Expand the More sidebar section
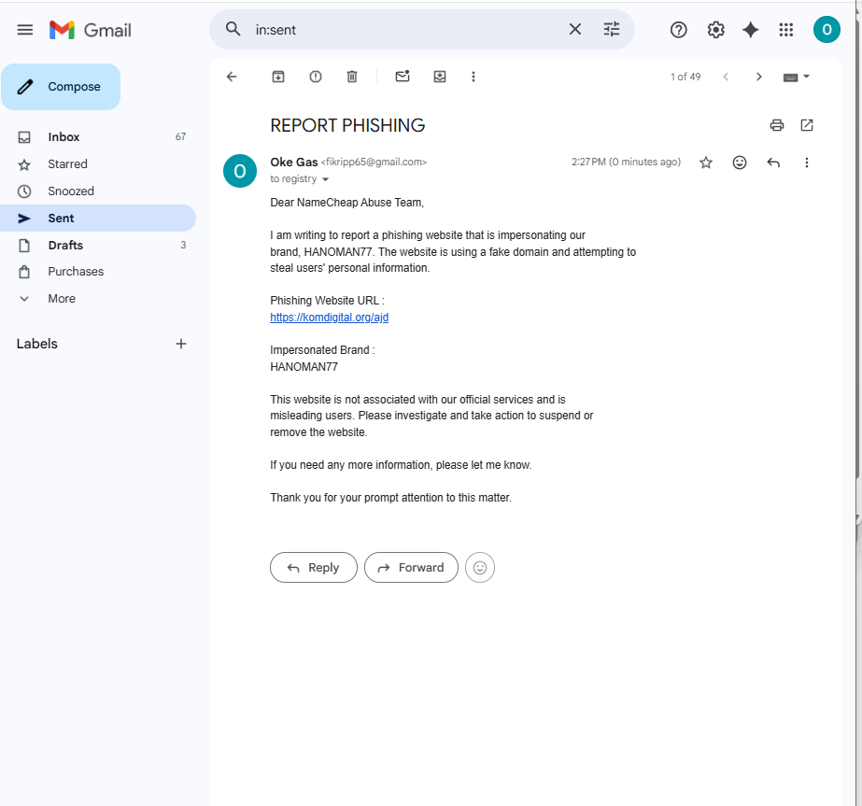The image size is (862, 806). 98,299
